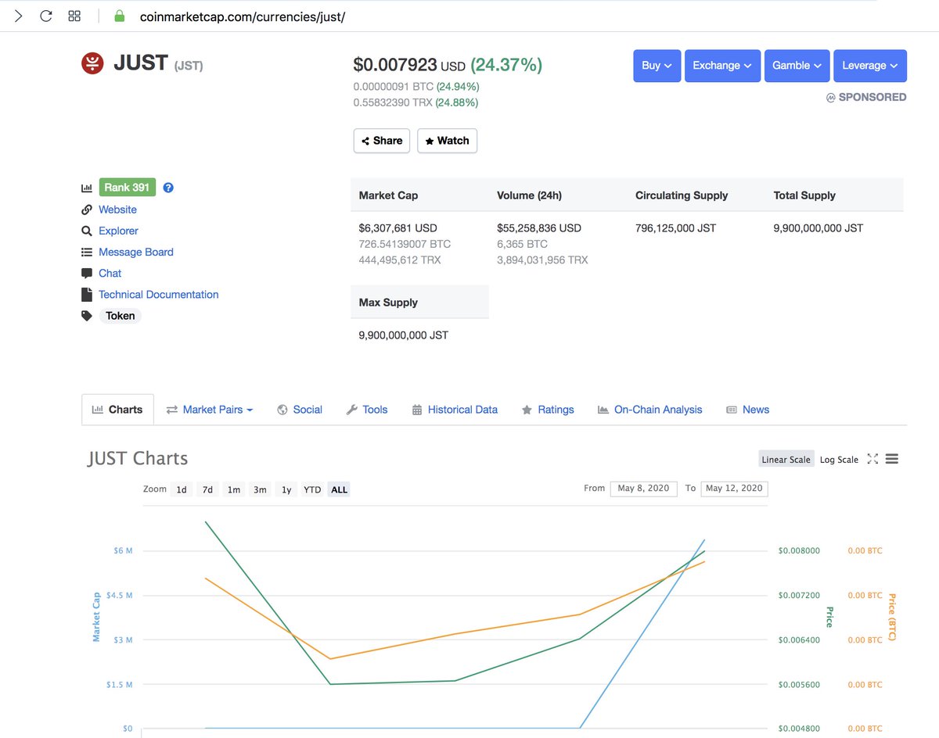Click the JUST red coin logo
This screenshot has height=738, width=939.
point(92,63)
